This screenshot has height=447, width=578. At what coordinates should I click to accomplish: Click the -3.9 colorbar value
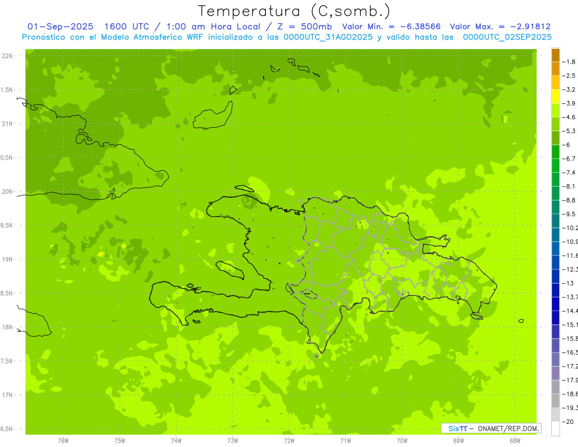coord(569,103)
